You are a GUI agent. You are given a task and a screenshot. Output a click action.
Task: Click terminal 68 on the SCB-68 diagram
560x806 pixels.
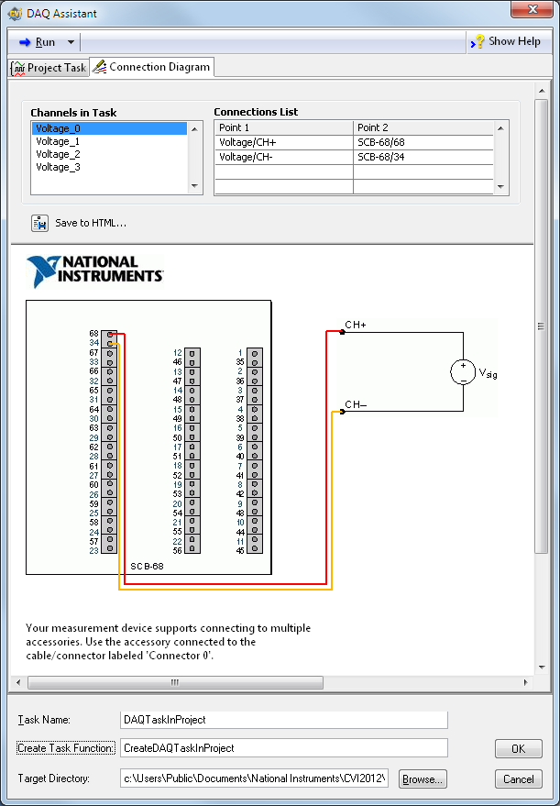(x=109, y=334)
